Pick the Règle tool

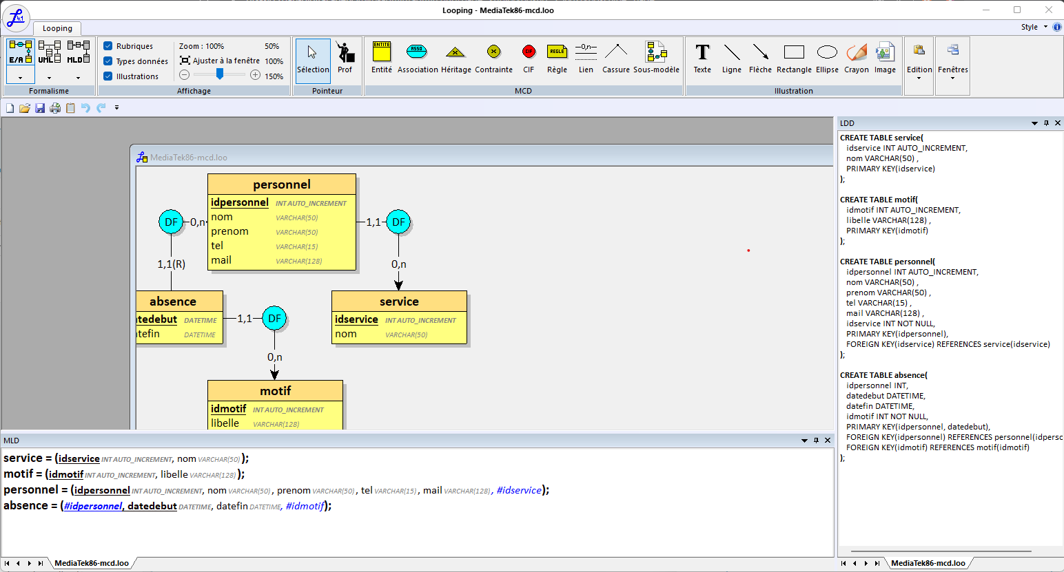coord(557,58)
